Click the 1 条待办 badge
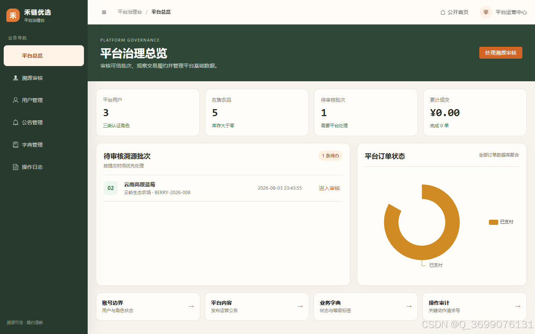 (x=330, y=156)
